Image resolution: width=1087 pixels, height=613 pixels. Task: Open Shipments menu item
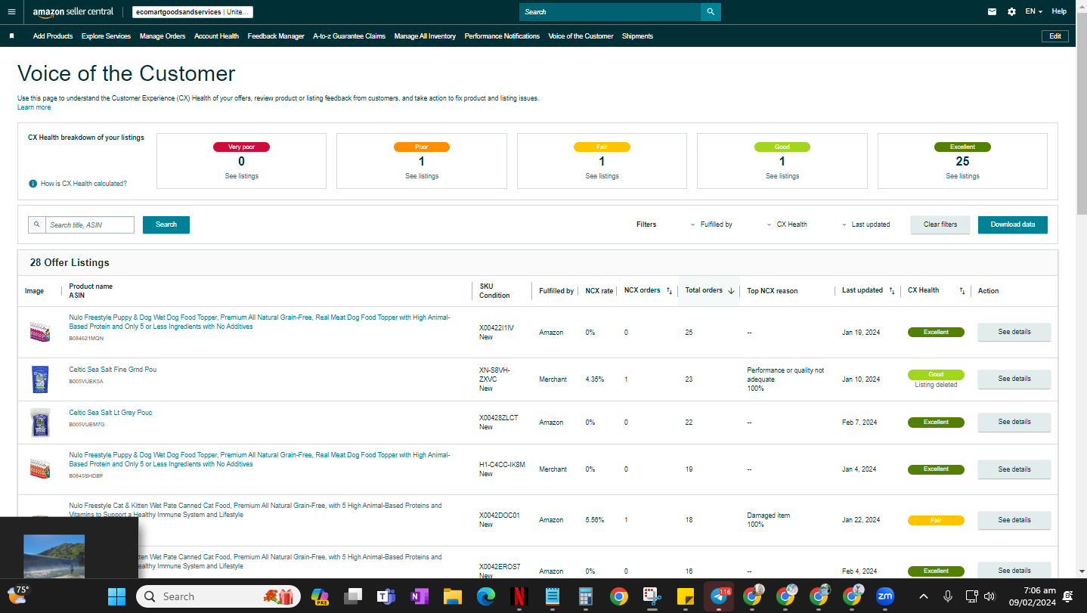tap(637, 36)
